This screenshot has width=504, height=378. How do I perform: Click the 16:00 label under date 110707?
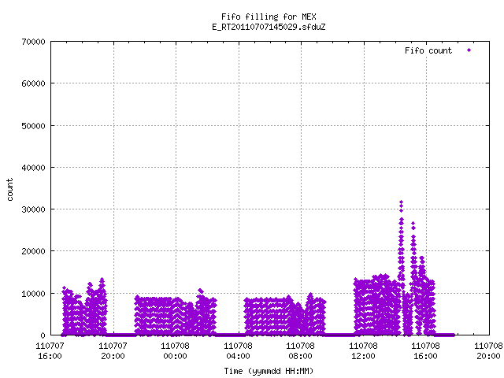coord(50,356)
